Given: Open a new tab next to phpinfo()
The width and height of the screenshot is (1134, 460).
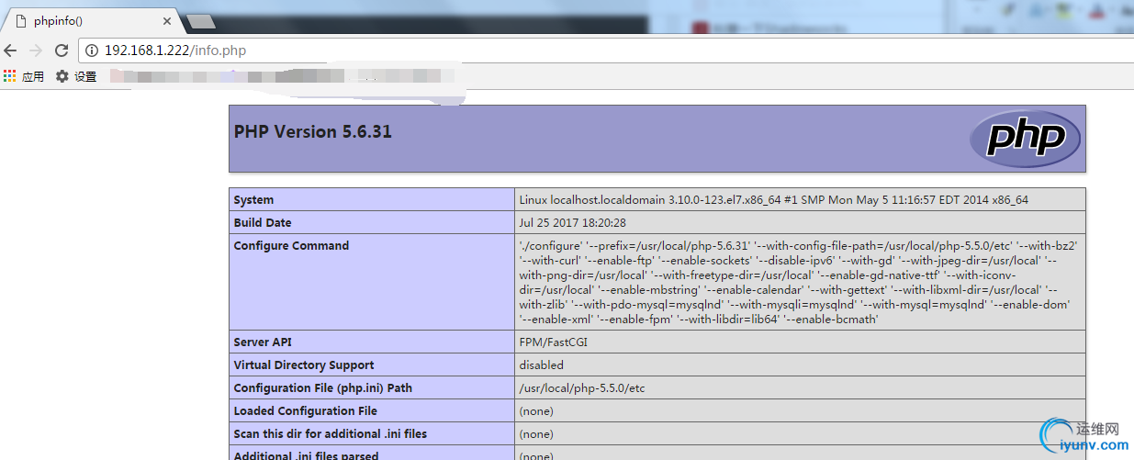Looking at the screenshot, I should (200, 21).
